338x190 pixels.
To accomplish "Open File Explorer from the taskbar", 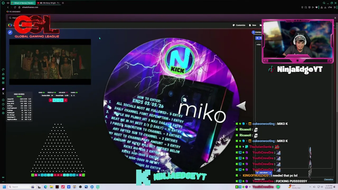I will pos(51,187).
